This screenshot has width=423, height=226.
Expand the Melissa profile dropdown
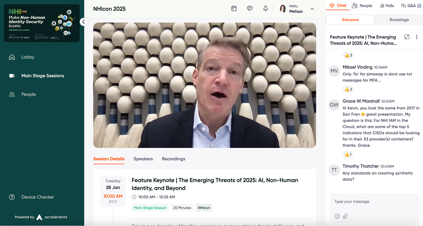(312, 9)
